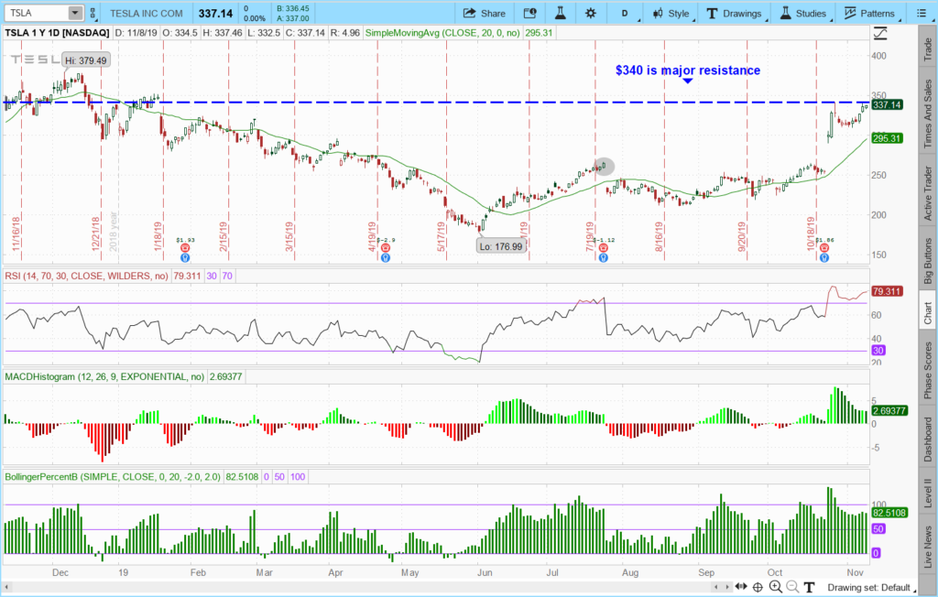Click the blue conference call icon under $-2.9

[386, 258]
